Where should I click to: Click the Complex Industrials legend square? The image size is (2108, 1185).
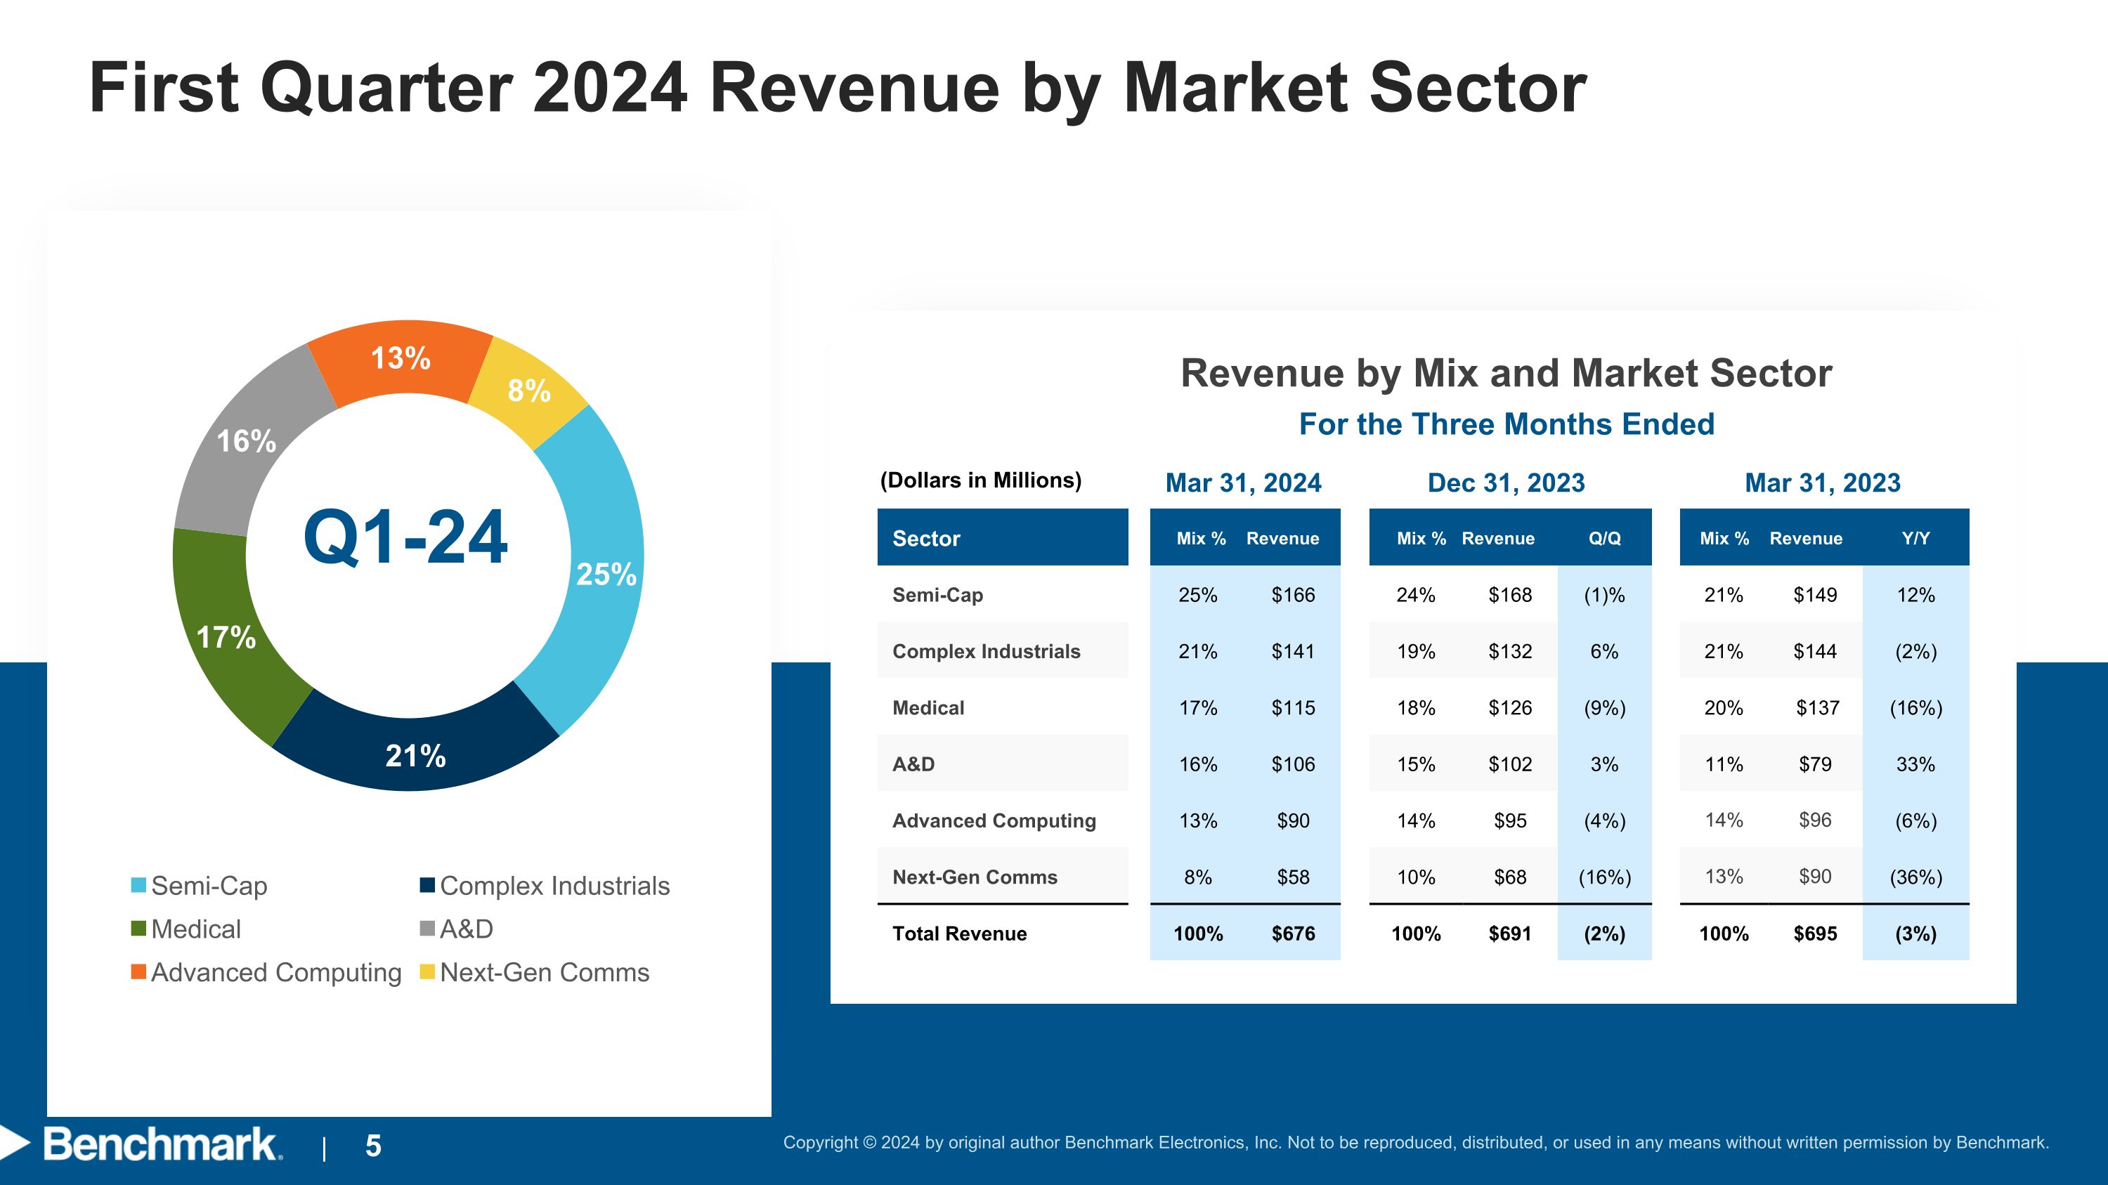[x=427, y=886]
